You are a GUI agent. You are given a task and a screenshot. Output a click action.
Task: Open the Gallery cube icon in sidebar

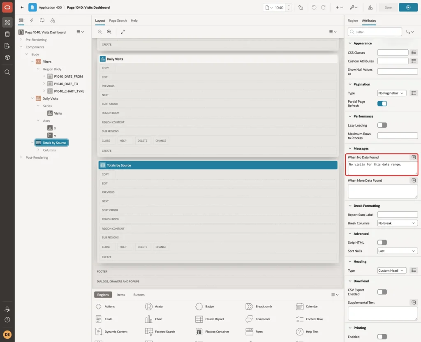(x=7, y=58)
